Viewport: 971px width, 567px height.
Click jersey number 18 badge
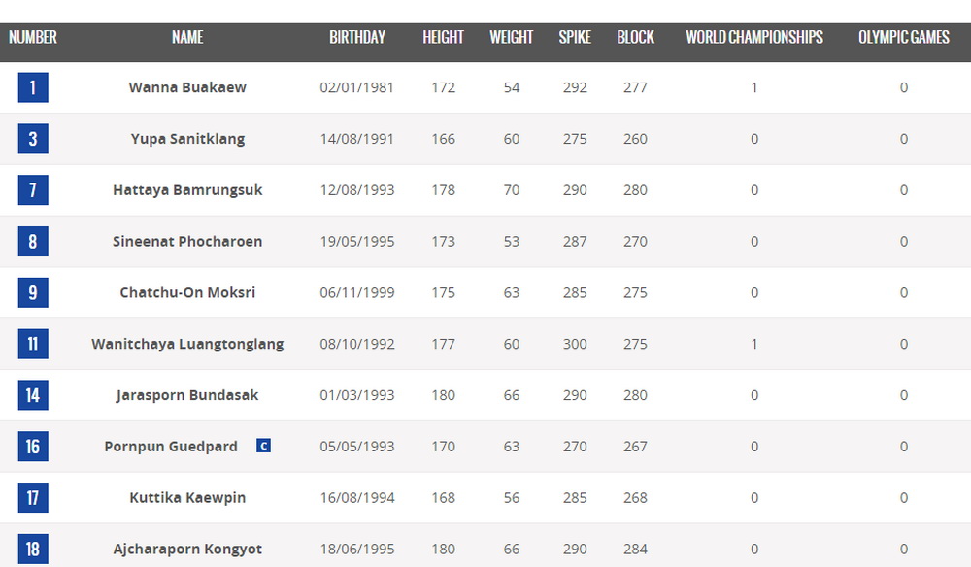[x=33, y=550]
